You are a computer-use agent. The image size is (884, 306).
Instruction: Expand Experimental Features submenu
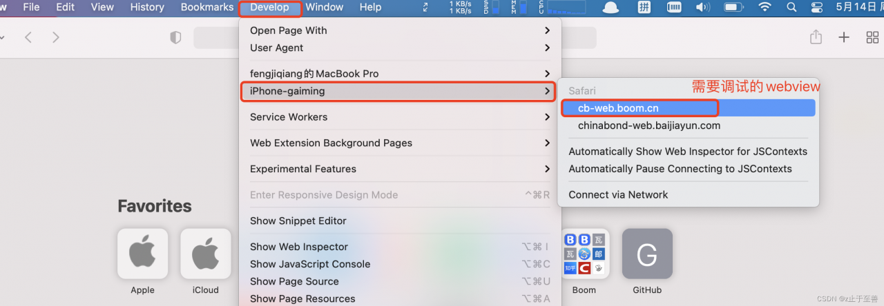point(401,169)
